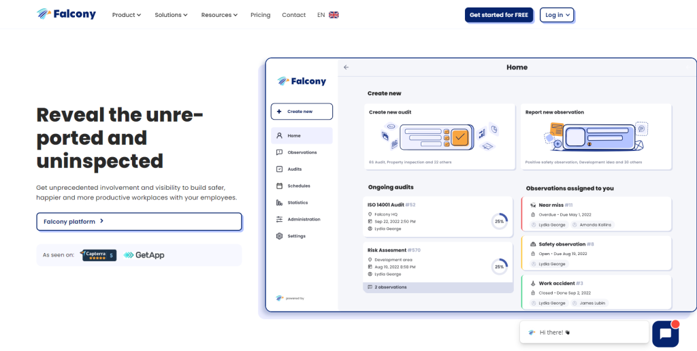Click the Audits checkbox icon in sidebar
The height and width of the screenshot is (351, 697).
tap(279, 169)
